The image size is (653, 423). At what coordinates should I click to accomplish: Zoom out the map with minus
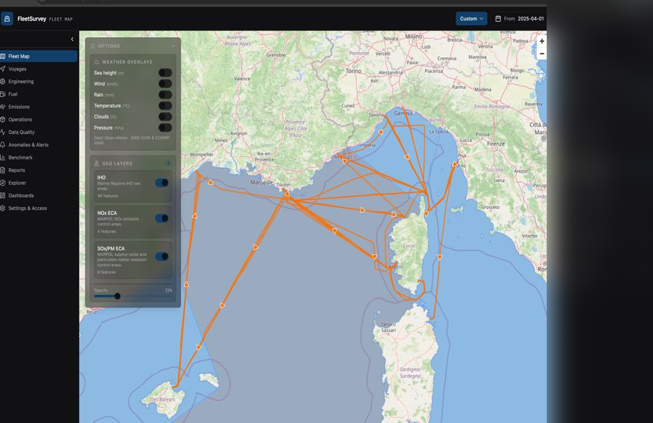542,54
